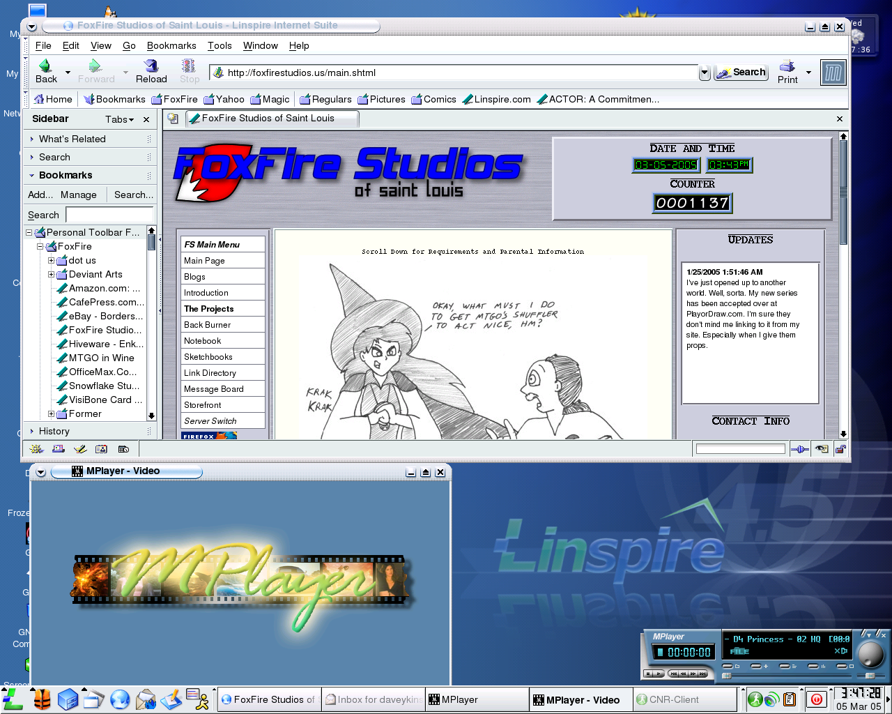The image size is (892, 714).
Task: Click the Search button next to the URL bar
Action: click(741, 73)
